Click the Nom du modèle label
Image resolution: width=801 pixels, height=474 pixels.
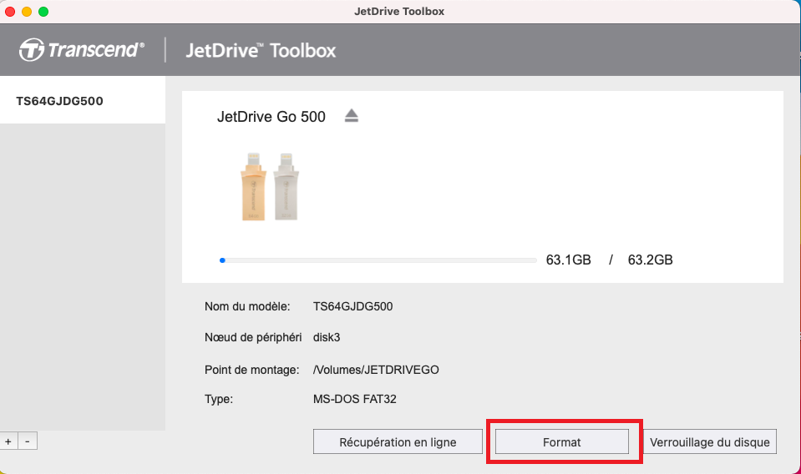[x=247, y=306]
